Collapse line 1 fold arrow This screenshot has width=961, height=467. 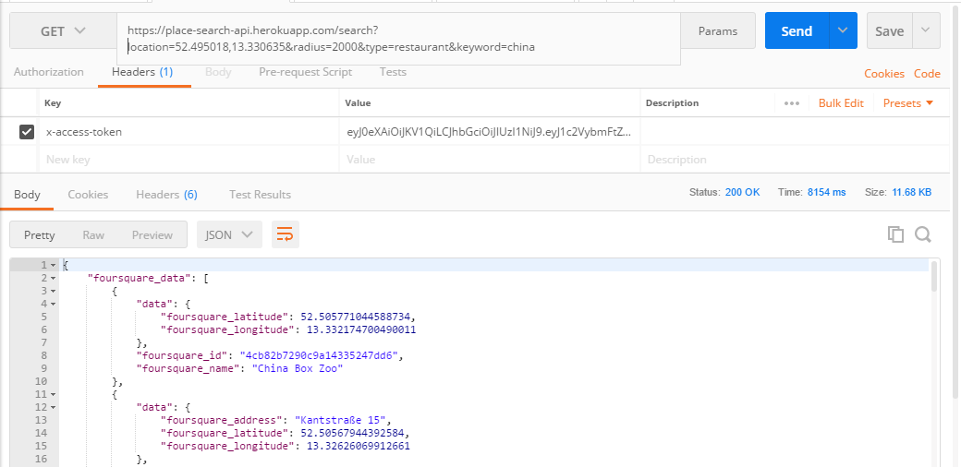tap(54, 265)
